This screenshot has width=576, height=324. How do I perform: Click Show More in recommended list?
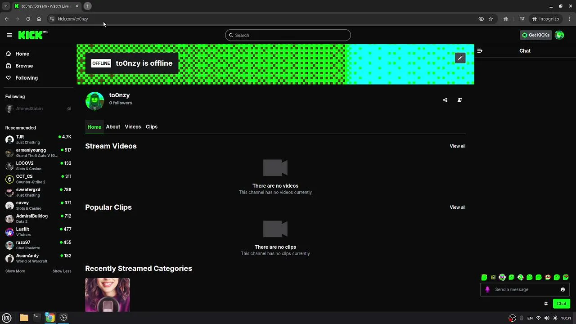coord(15,271)
